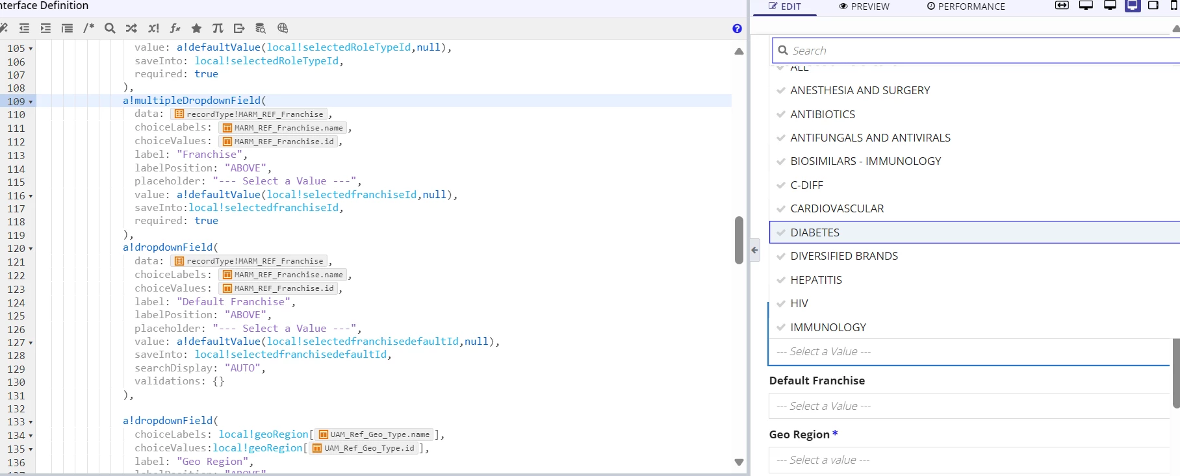Click the star toolbar icon
The width and height of the screenshot is (1180, 476).
(x=196, y=28)
